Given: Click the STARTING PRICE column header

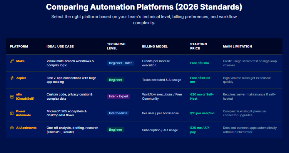Looking at the screenshot, I should click(199, 46).
